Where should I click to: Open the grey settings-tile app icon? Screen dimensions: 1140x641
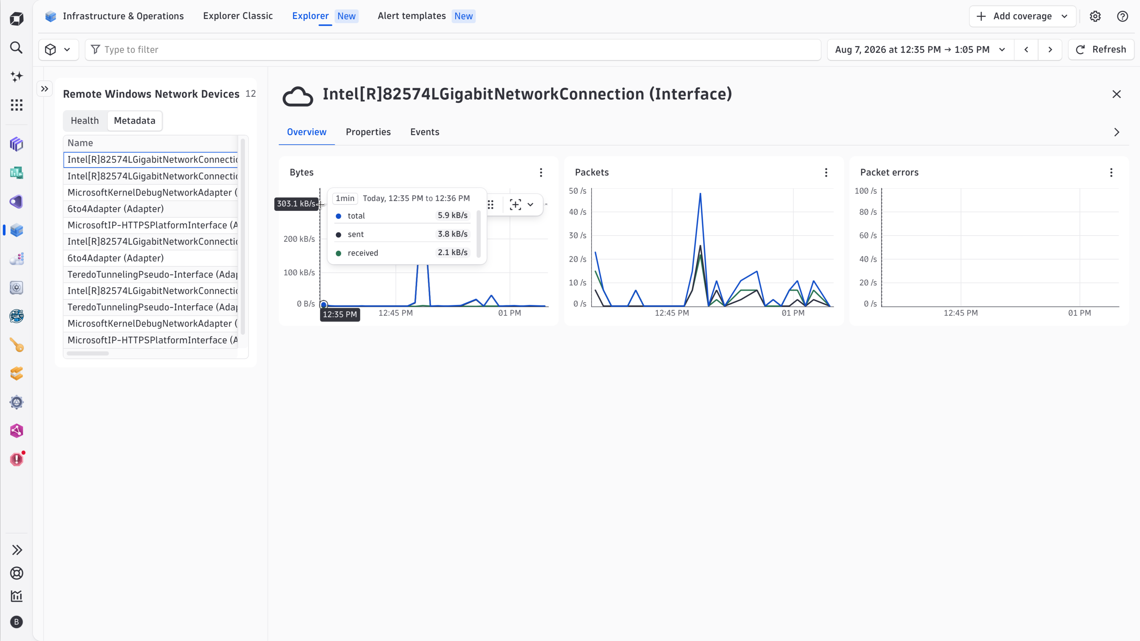[16, 288]
